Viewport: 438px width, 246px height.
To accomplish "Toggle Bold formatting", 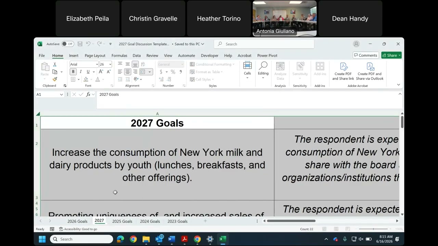I will (73, 72).
